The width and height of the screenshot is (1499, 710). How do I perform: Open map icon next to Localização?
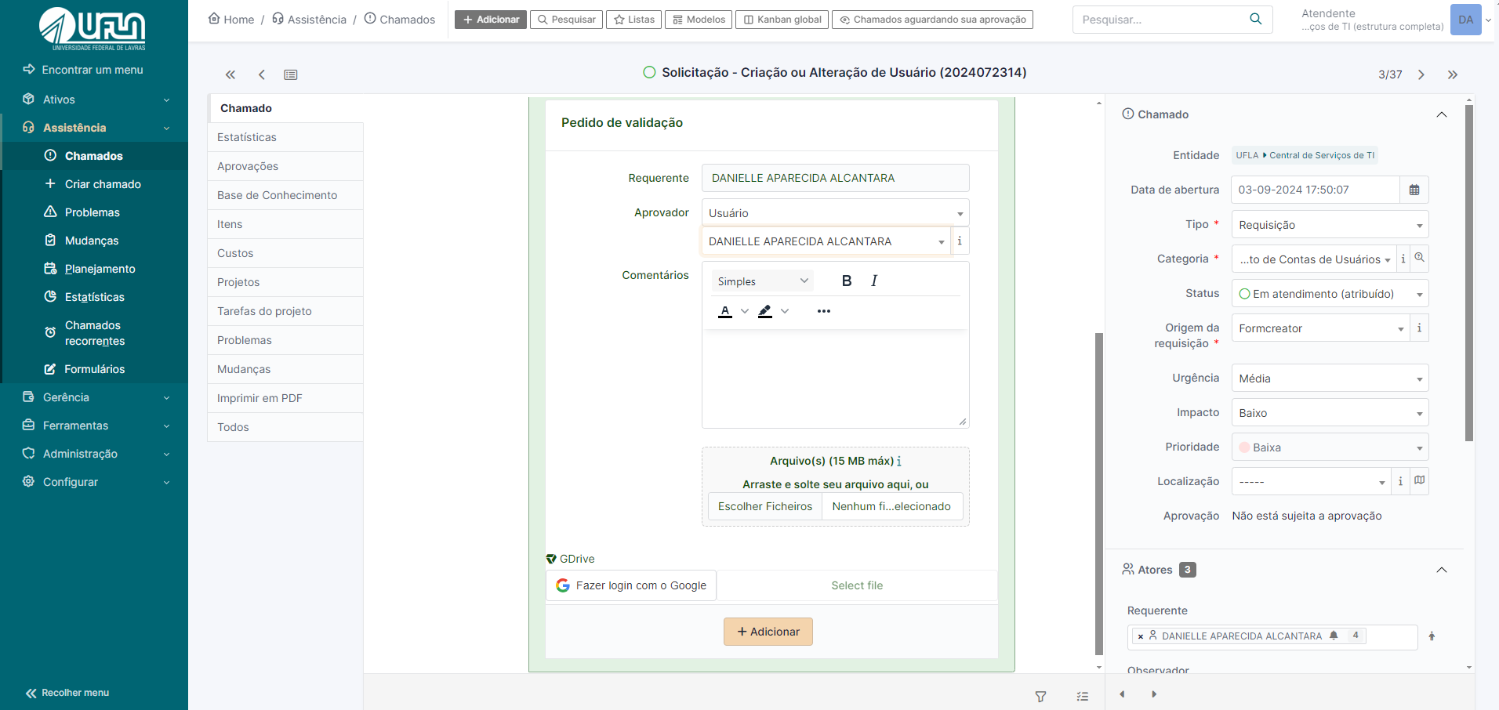(1419, 480)
